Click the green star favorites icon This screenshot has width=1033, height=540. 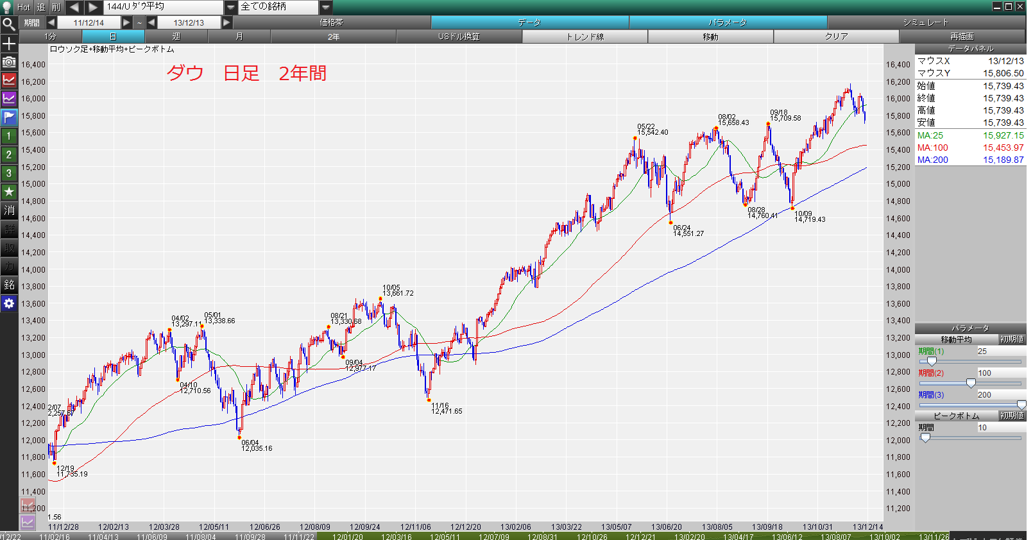pos(9,192)
